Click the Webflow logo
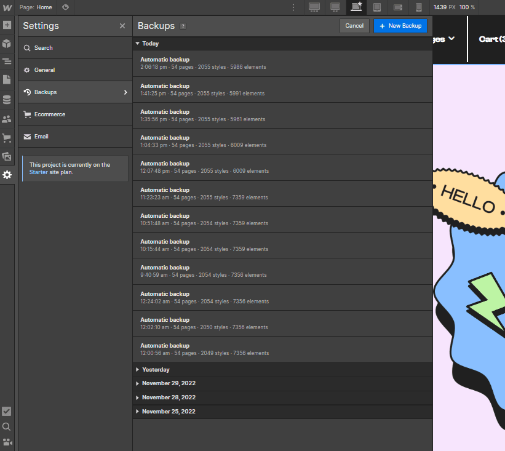 [x=7, y=7]
